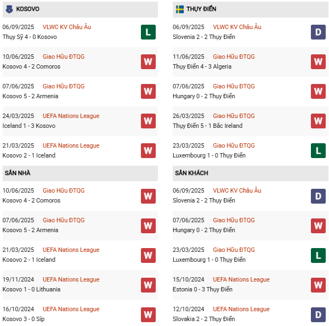329x326 pixels.
Task: Click the W badge for Estonia 0-3 Thụy Điển
Action: pos(319,285)
